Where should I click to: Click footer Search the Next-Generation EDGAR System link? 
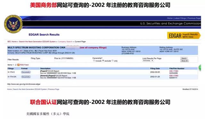coord(30,89)
